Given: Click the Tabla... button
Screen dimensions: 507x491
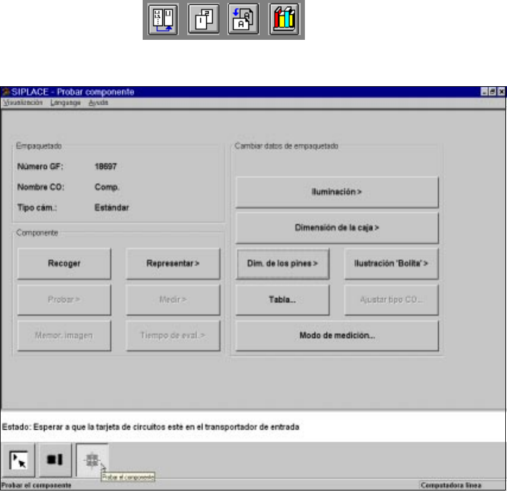Looking at the screenshot, I should [282, 300].
